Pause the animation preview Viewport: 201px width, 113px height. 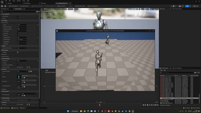click(152, 105)
